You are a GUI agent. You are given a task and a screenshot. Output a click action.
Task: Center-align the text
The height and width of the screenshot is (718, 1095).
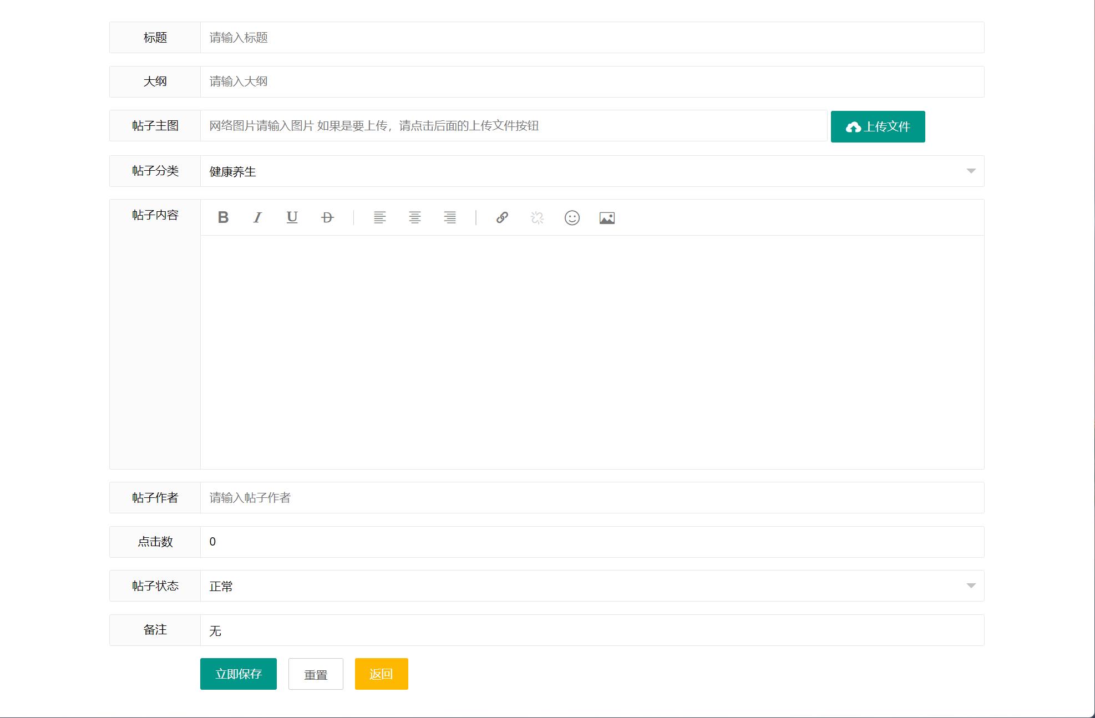click(415, 217)
